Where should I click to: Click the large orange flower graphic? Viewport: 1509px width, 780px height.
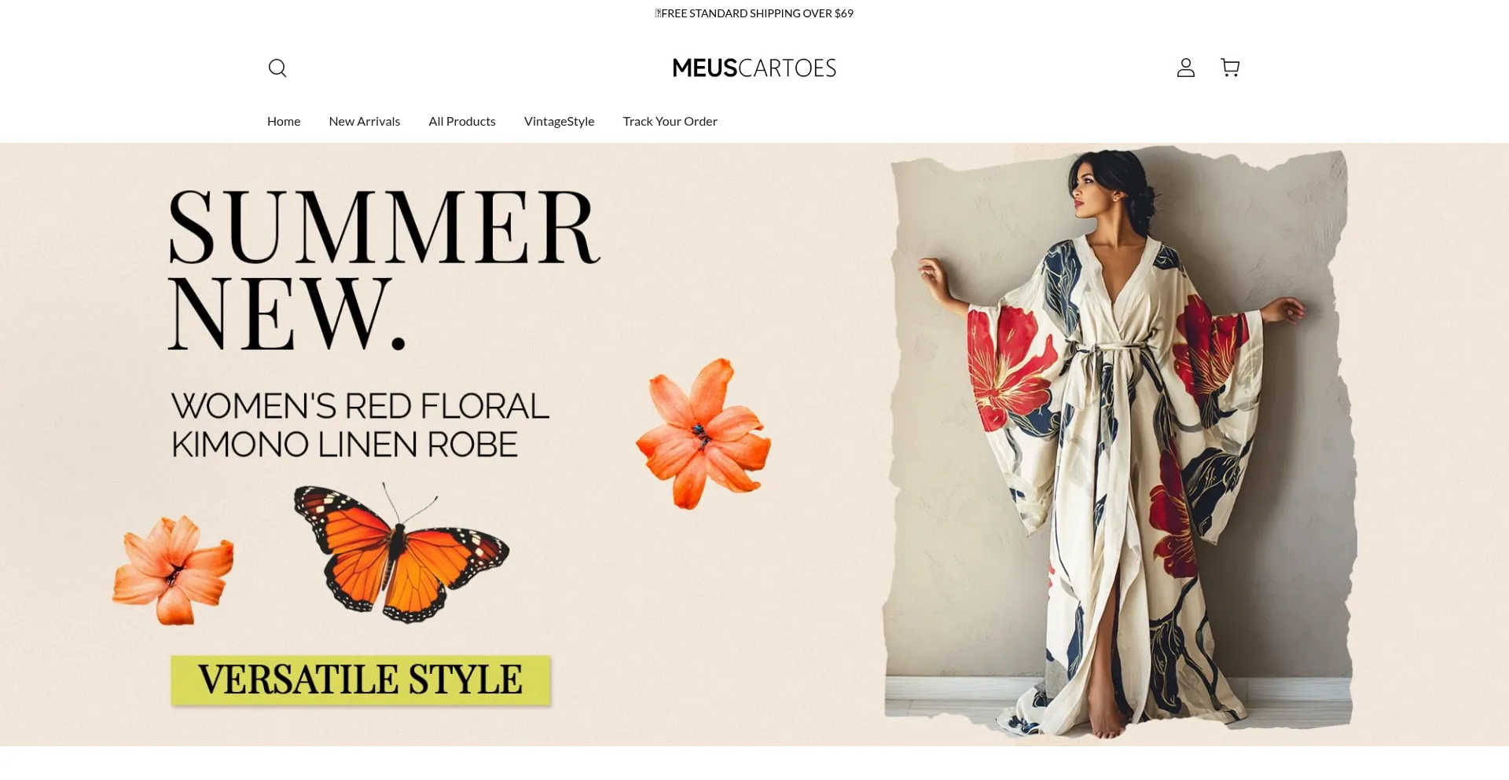point(703,433)
